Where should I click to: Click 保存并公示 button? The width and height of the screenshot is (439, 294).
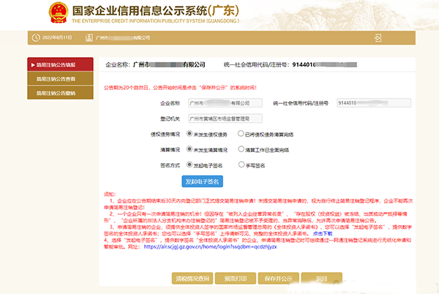point(279,279)
